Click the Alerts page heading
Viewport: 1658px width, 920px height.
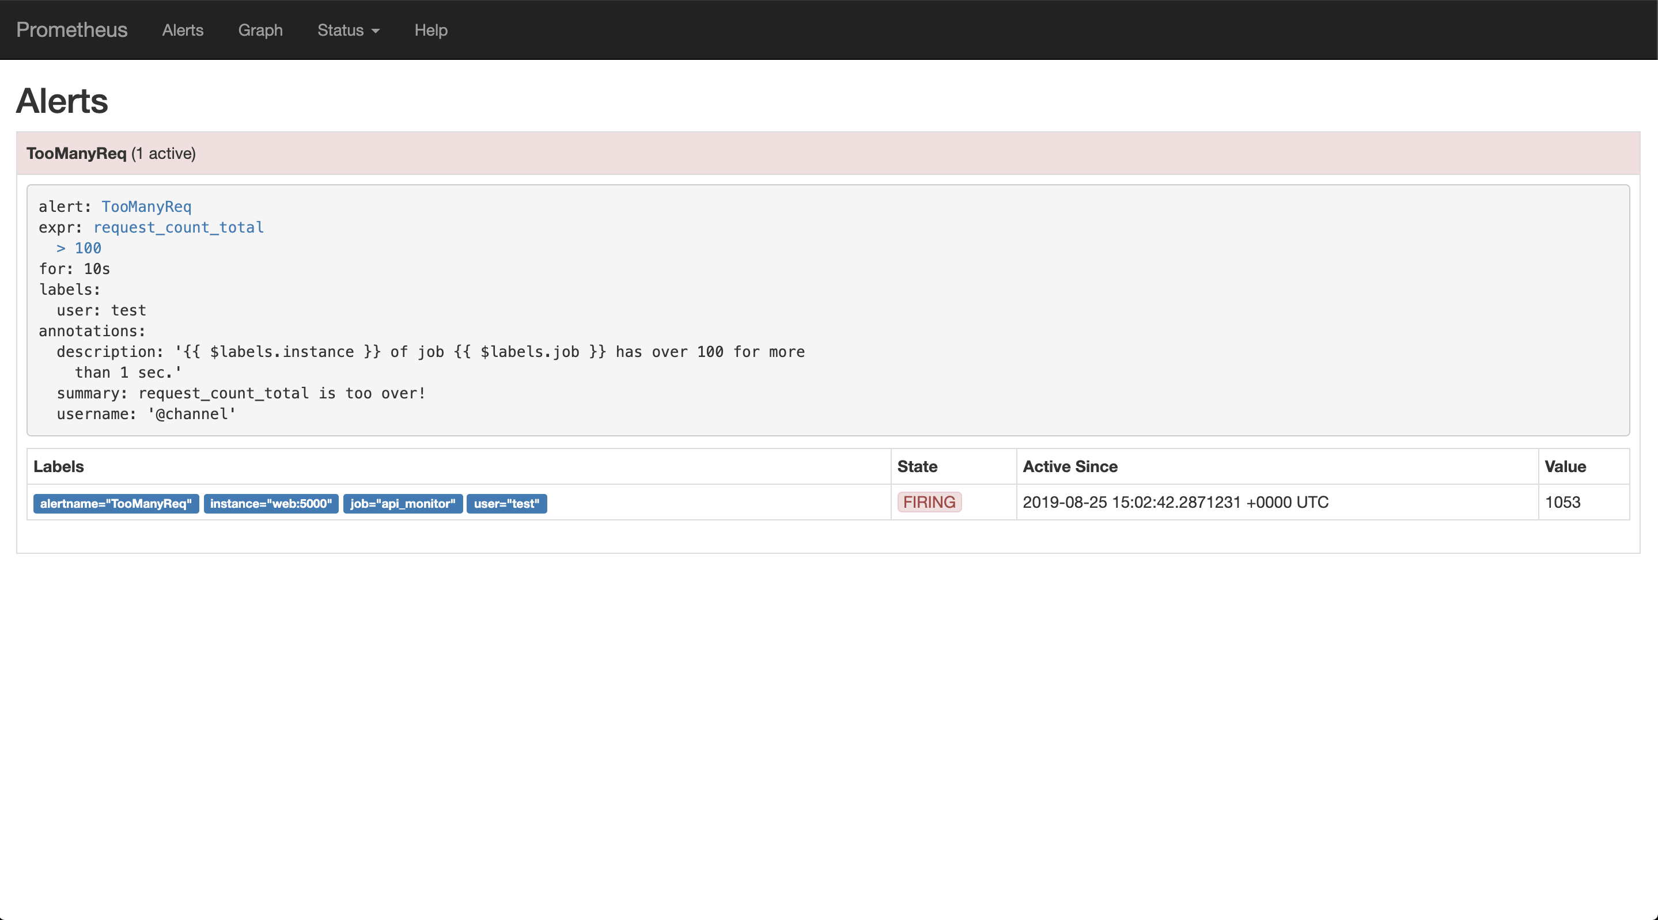(62, 101)
